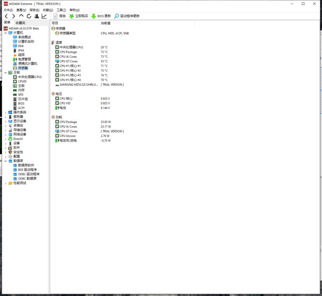Viewport: 322px width, 296px height.
Task: Click BIOS 更新 toolbar button
Action: pos(101,16)
